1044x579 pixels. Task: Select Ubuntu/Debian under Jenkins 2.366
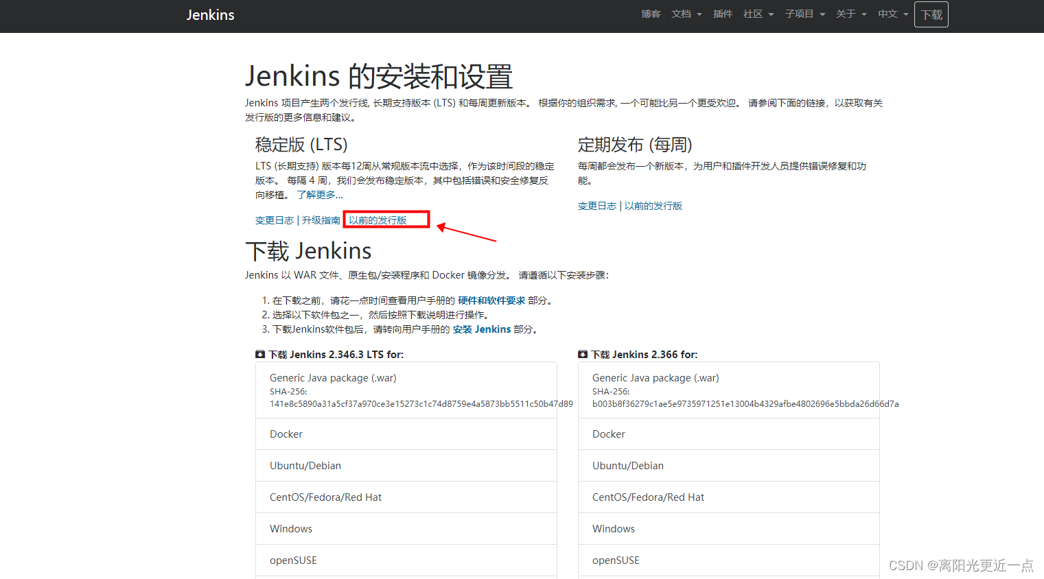pos(729,466)
